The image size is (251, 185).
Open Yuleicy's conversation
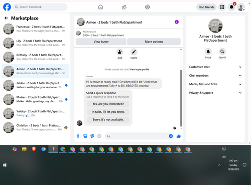pyautogui.click(x=35, y=113)
